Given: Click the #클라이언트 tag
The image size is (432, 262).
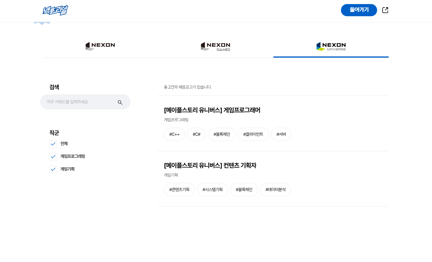Looking at the screenshot, I should tap(253, 134).
